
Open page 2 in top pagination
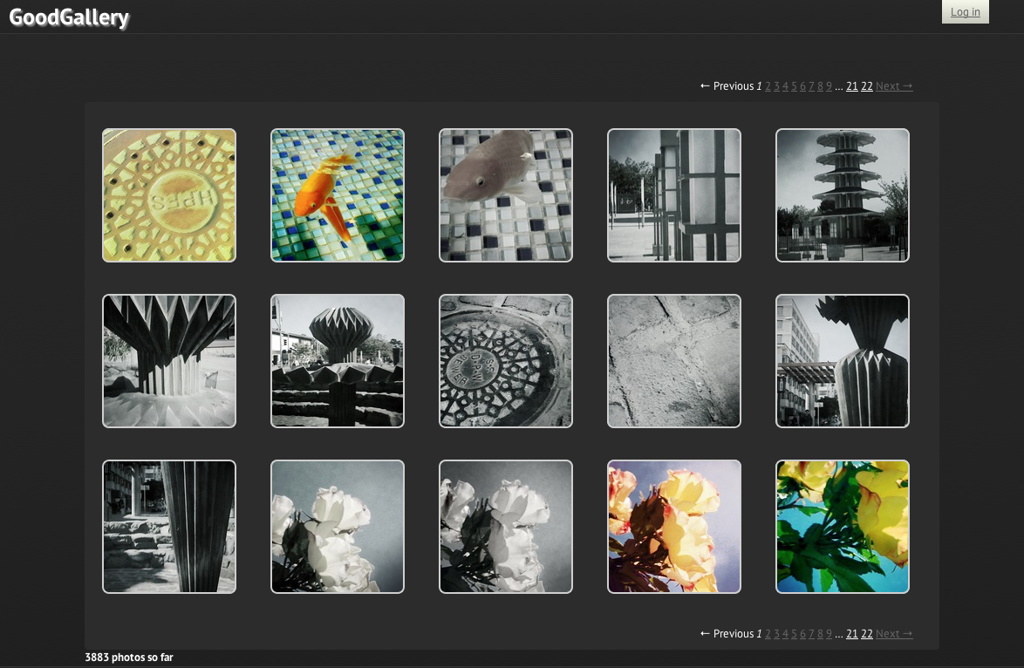768,86
